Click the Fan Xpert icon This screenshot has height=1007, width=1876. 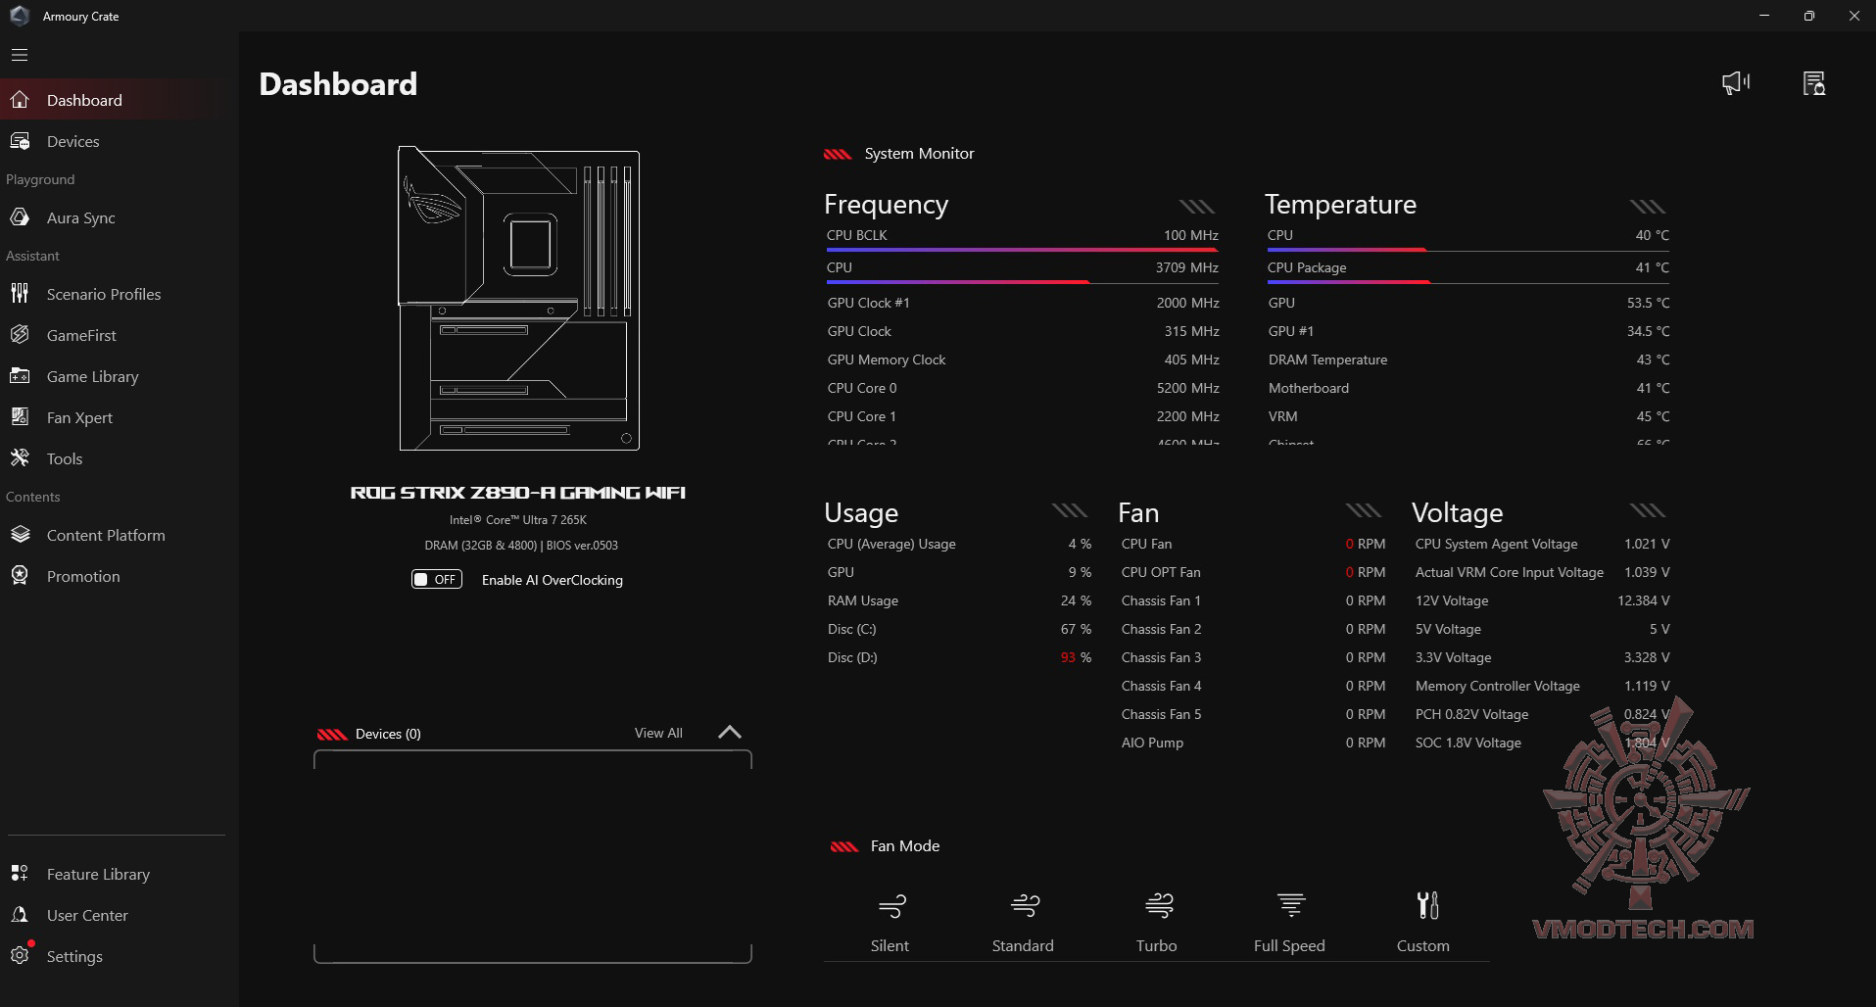coord(20,417)
